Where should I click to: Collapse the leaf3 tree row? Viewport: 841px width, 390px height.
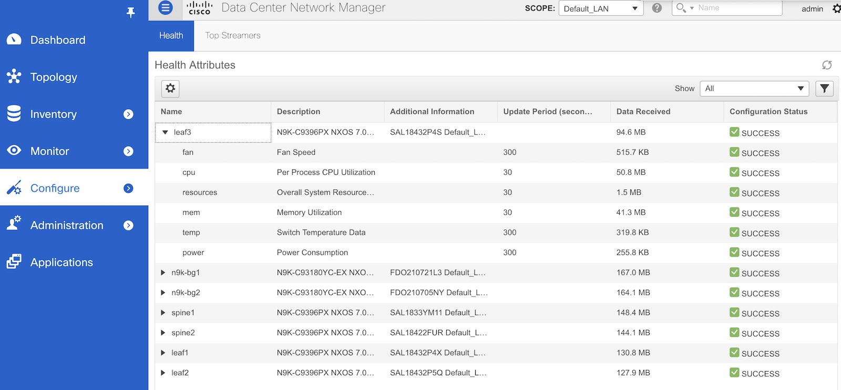(x=165, y=132)
